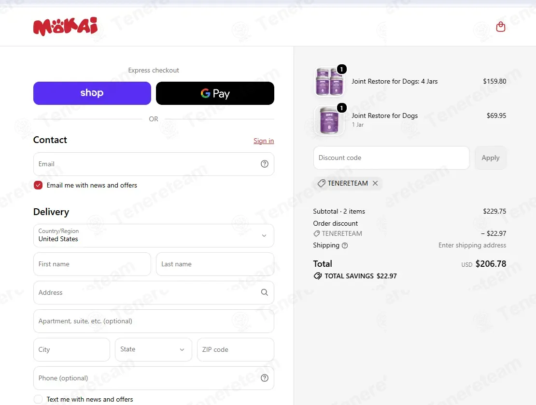Image resolution: width=536 pixels, height=405 pixels.
Task: Focus the Address input field
Action: click(x=154, y=293)
